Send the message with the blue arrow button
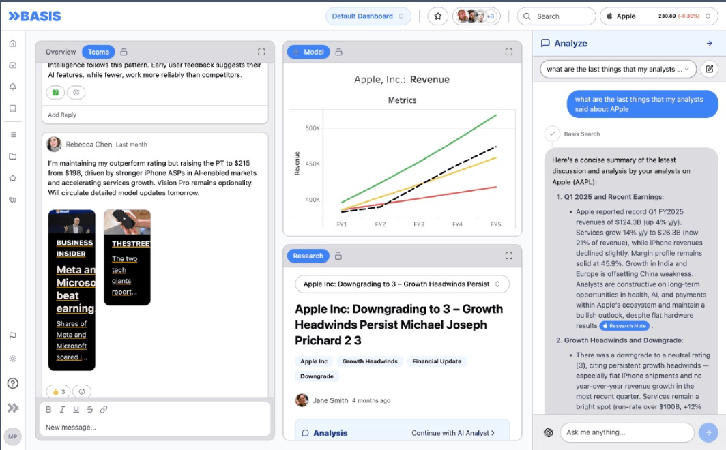The width and height of the screenshot is (726, 450). pyautogui.click(x=708, y=432)
